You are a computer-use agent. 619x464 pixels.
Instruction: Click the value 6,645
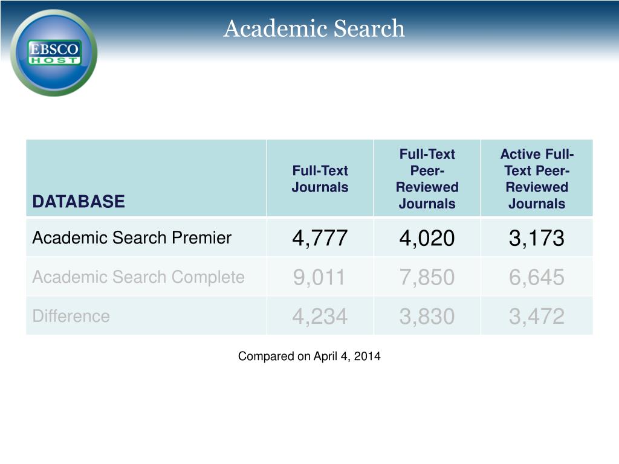tap(537, 277)
